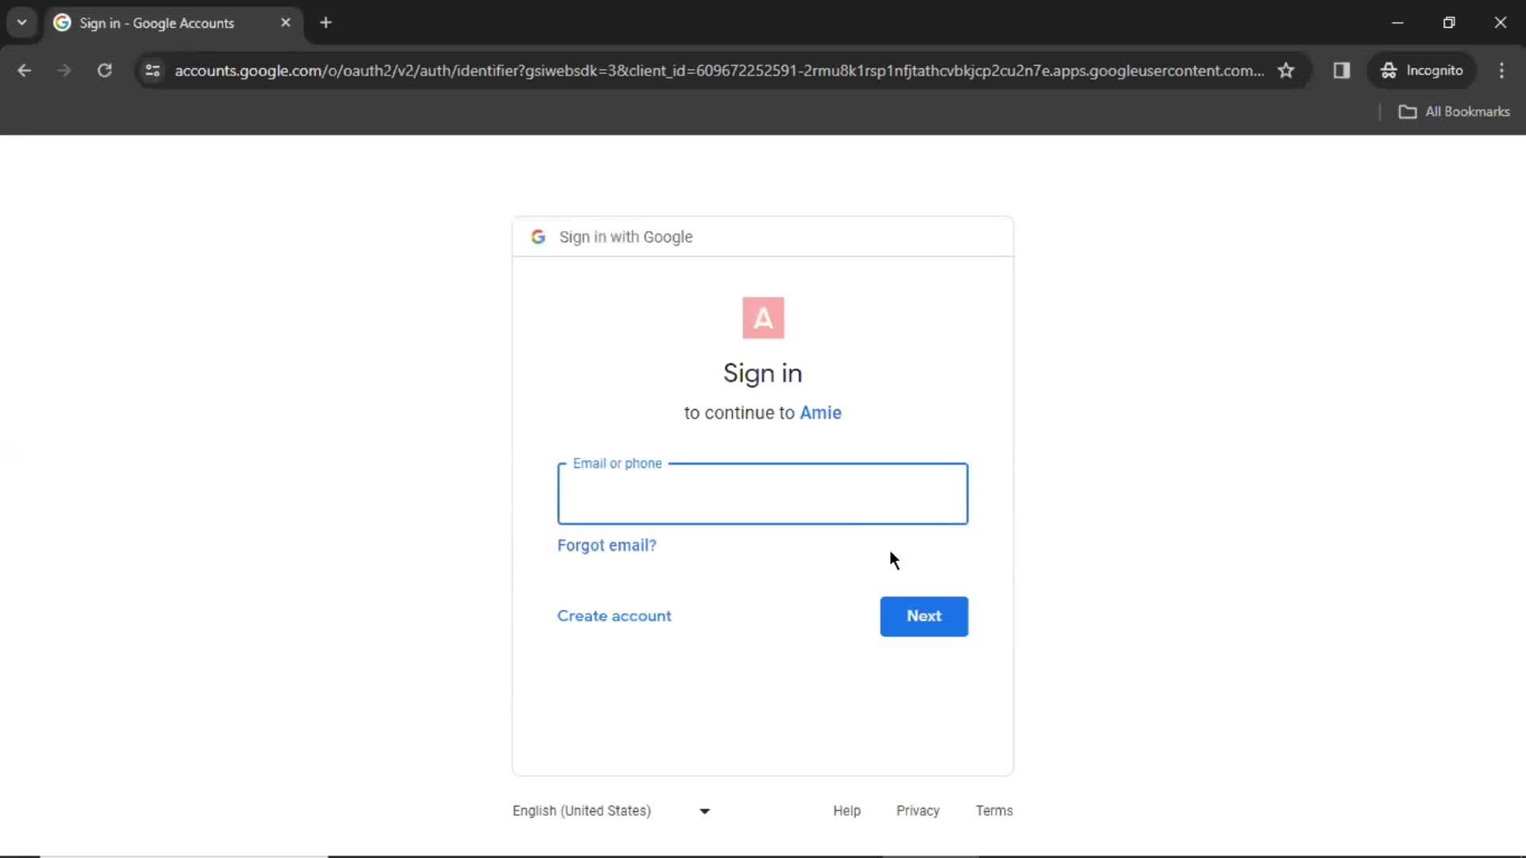The width and height of the screenshot is (1526, 858).
Task: Click the 'Terms' footer link
Action: coord(993,811)
